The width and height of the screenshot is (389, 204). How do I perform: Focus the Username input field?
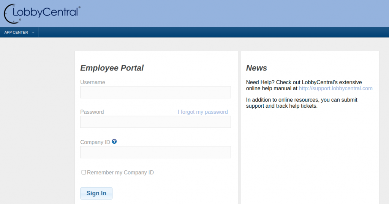[155, 92]
